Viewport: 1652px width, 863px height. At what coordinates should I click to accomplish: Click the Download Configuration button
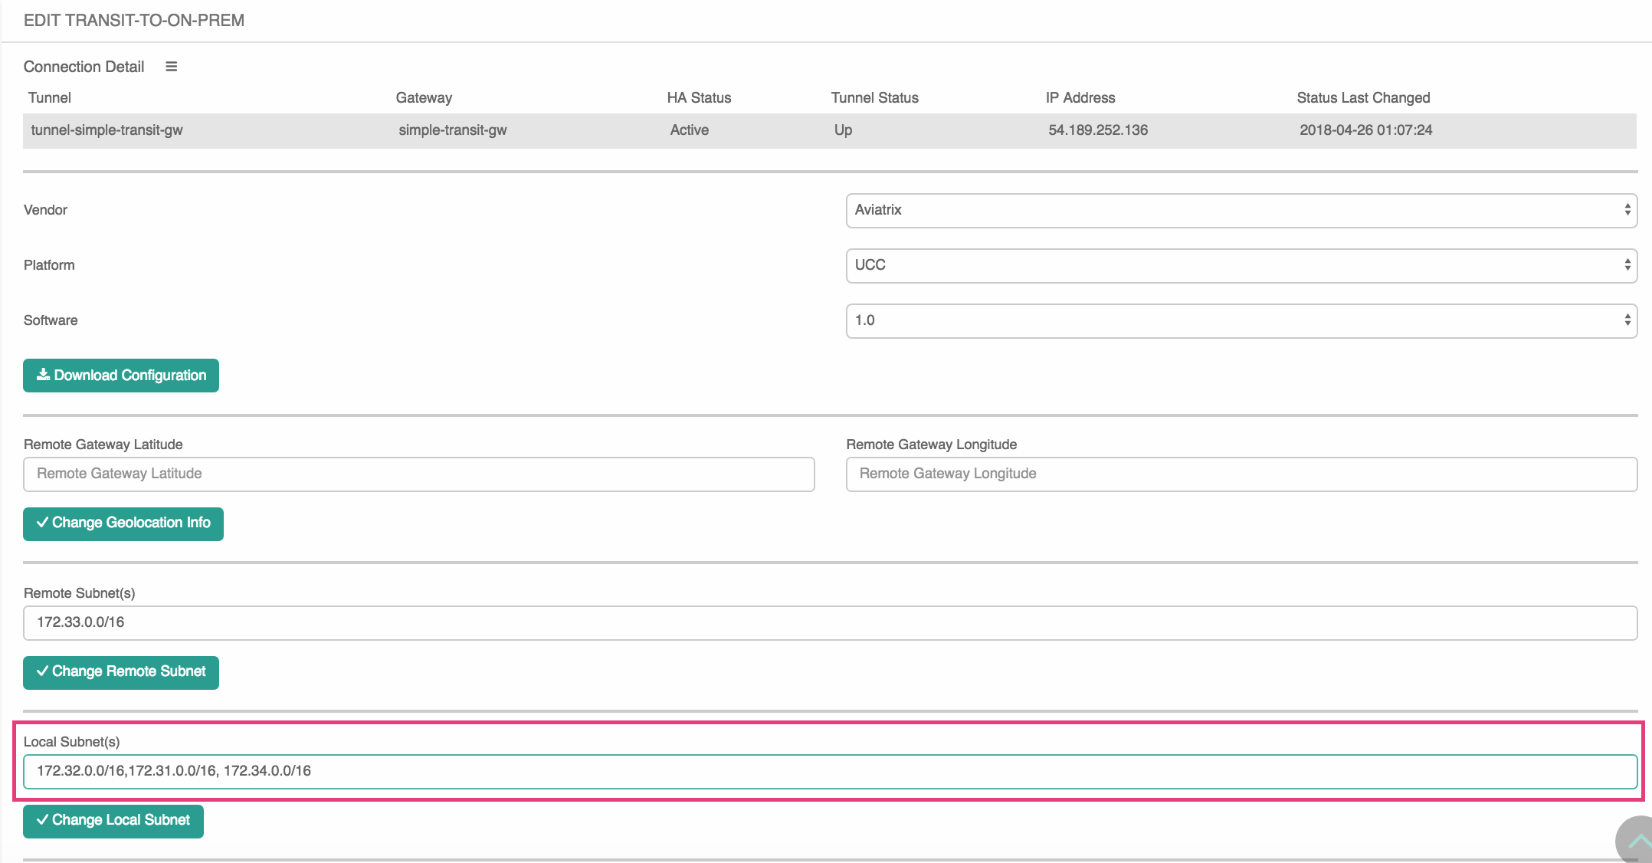click(x=120, y=375)
